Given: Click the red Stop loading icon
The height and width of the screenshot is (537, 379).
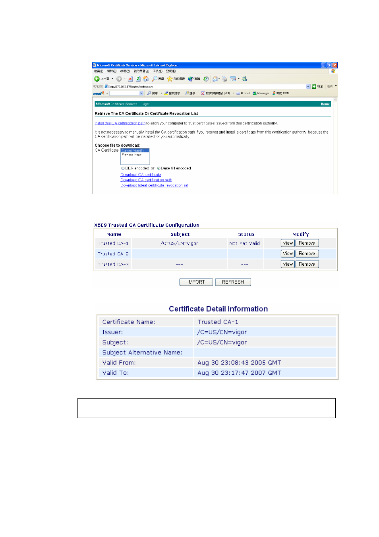Looking at the screenshot, I should pyautogui.click(x=130, y=79).
